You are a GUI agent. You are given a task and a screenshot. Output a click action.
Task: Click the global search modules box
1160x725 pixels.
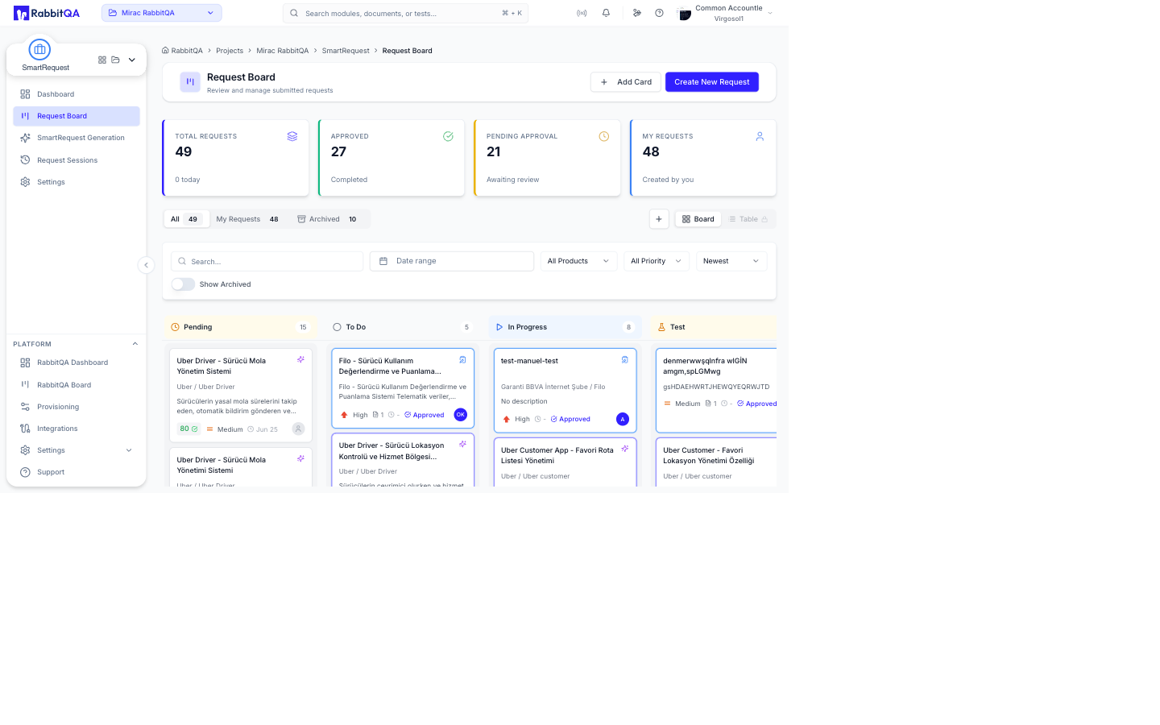pos(405,13)
